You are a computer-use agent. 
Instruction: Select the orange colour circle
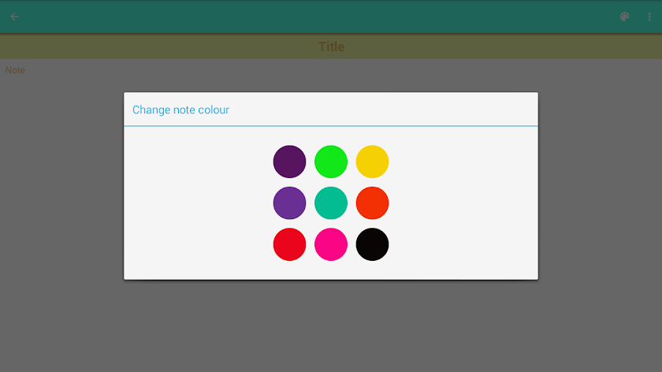tap(372, 203)
